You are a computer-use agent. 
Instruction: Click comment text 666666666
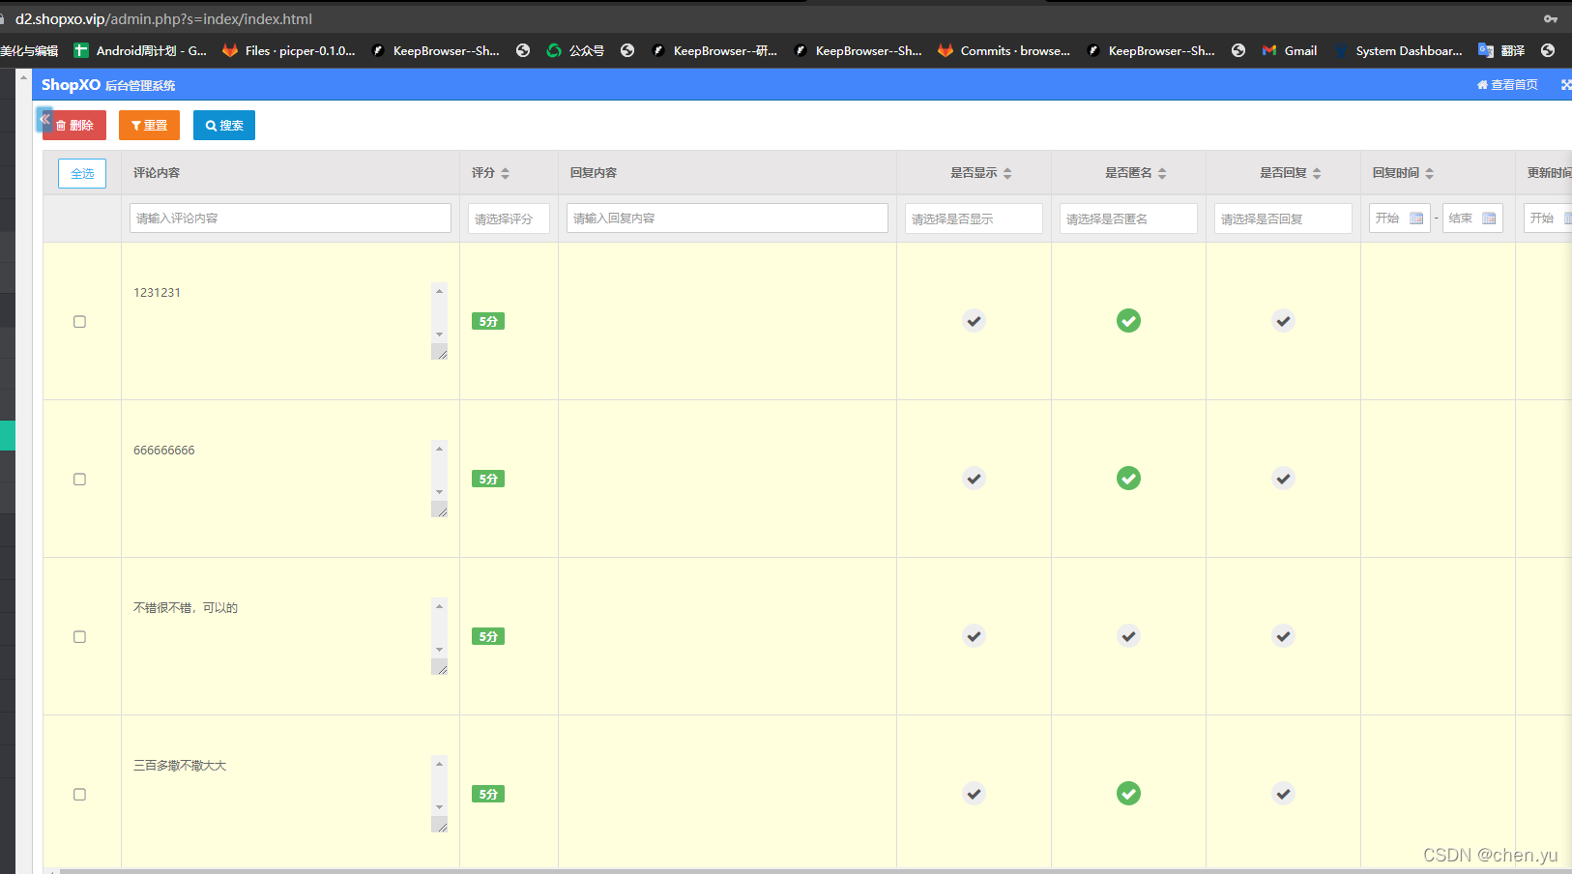click(164, 451)
